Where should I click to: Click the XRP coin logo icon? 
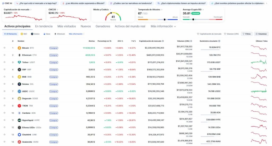tap(19, 70)
